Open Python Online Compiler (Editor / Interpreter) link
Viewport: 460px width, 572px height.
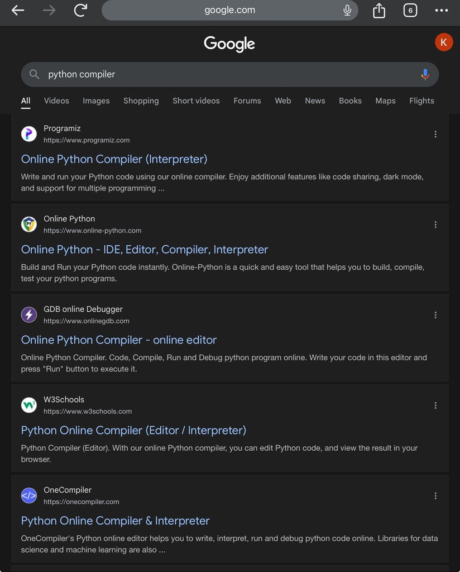(x=133, y=430)
